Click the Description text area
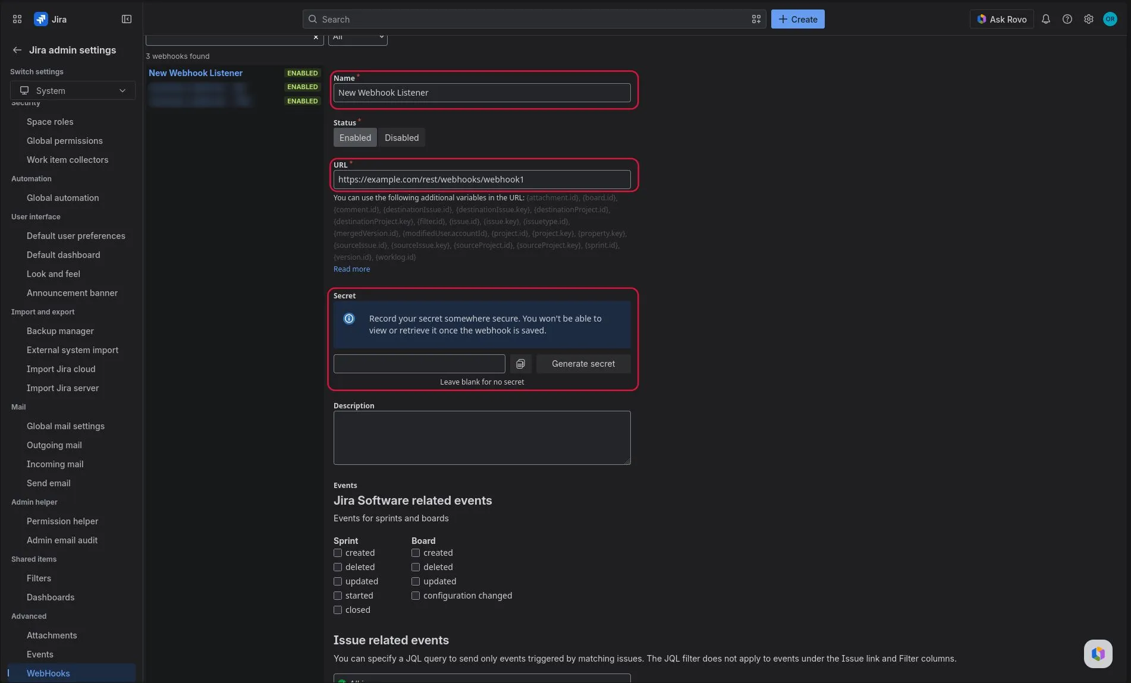This screenshot has height=683, width=1131. [482, 438]
